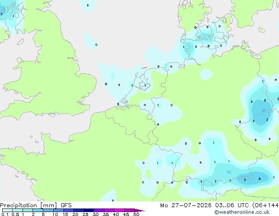Click the forecast offset text '(06+144'
Screen dimensions: 279x216
point(265,205)
